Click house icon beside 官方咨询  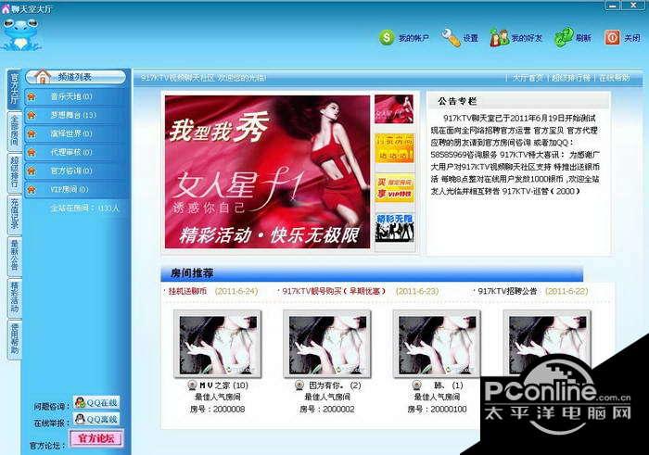(32, 171)
